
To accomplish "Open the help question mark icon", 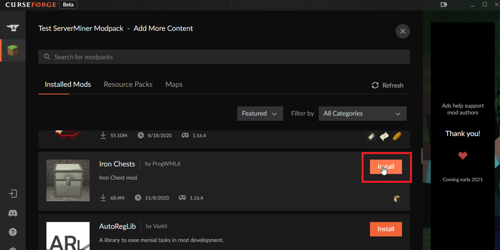I will tap(12, 232).
